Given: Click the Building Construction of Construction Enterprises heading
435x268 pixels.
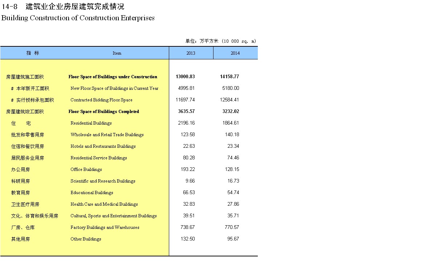Looking at the screenshot, I should [78, 18].
